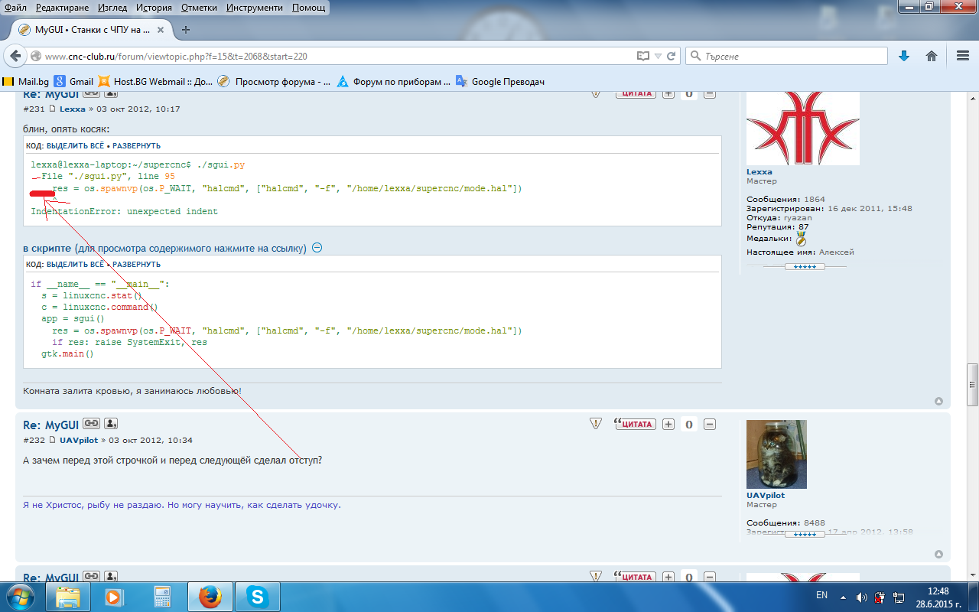Open the Host.BG Webmail bookmark
This screenshot has width=979, height=612.
tap(155, 82)
